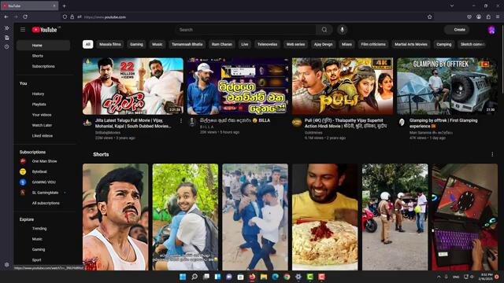Show hidden system tray icons
The height and width of the screenshot is (283, 504).
(x=439, y=277)
